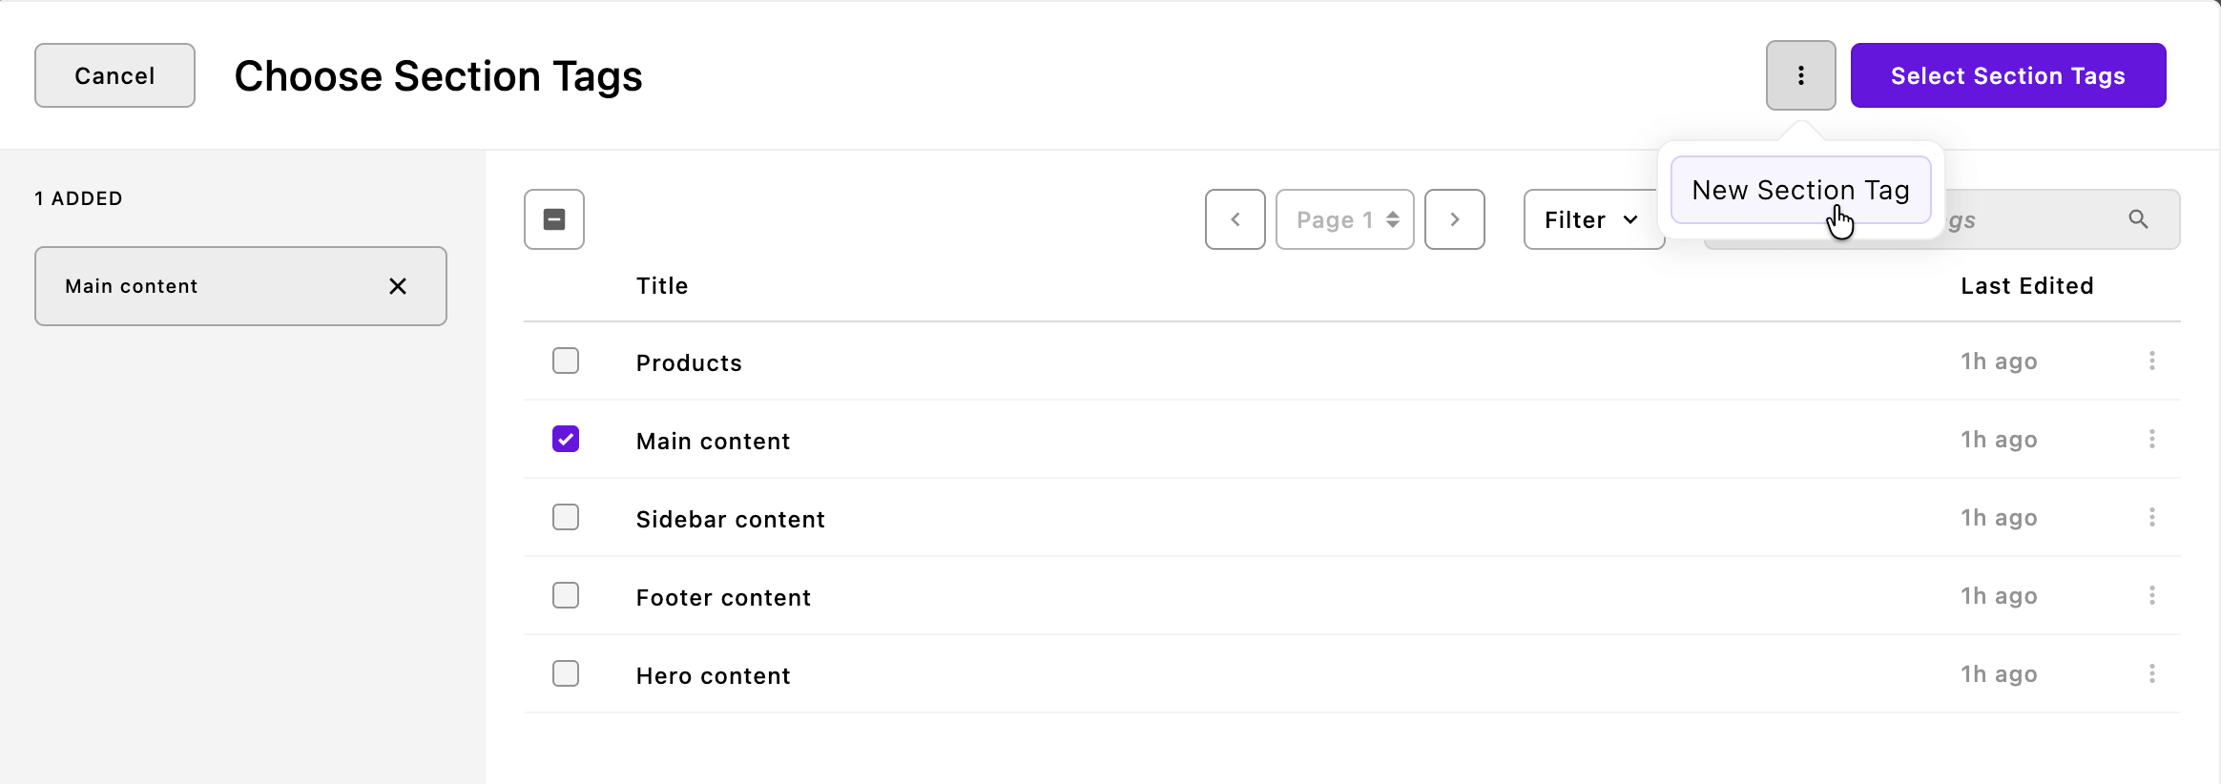Open row actions for Products

point(2151,361)
